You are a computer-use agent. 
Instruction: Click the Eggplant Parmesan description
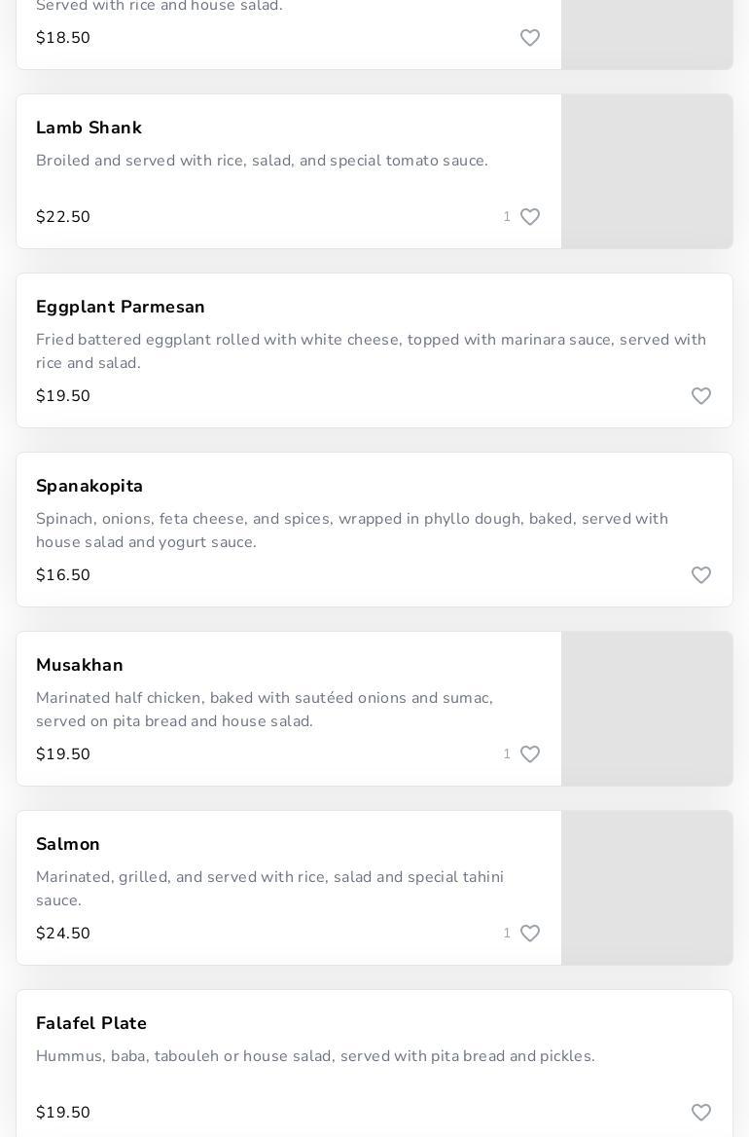point(372,351)
